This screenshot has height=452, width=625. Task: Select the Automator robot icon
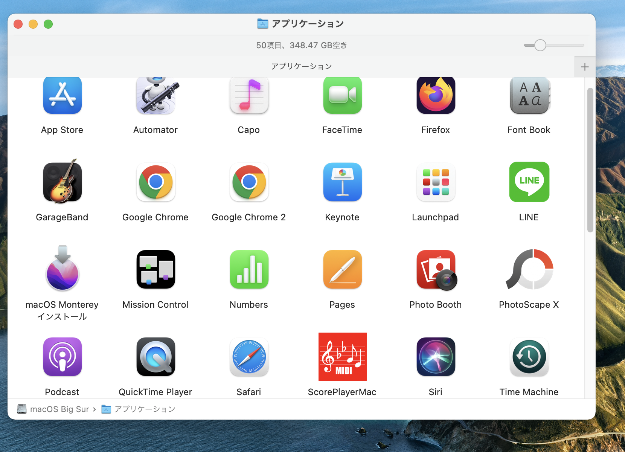[x=155, y=96]
